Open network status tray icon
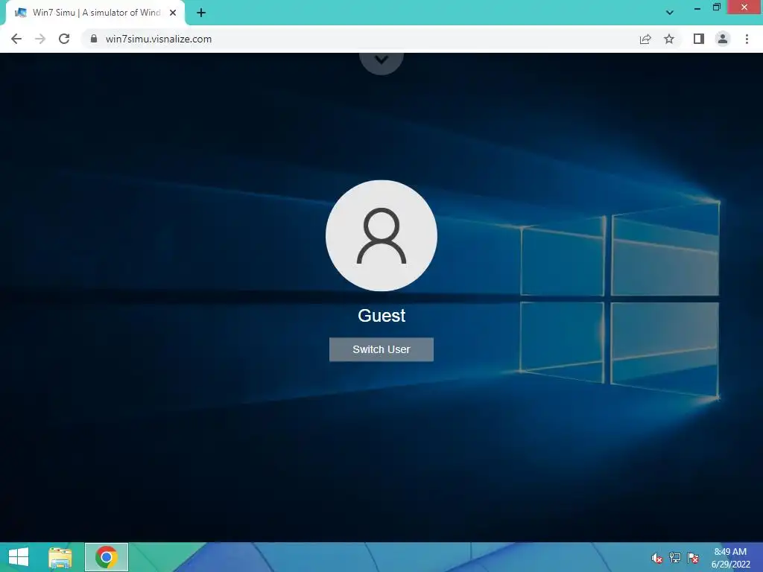This screenshot has width=763, height=572. (675, 558)
